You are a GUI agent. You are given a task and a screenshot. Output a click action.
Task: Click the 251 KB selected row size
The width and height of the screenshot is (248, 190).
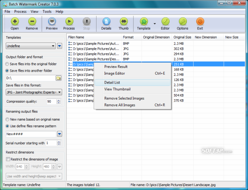(x=179, y=64)
